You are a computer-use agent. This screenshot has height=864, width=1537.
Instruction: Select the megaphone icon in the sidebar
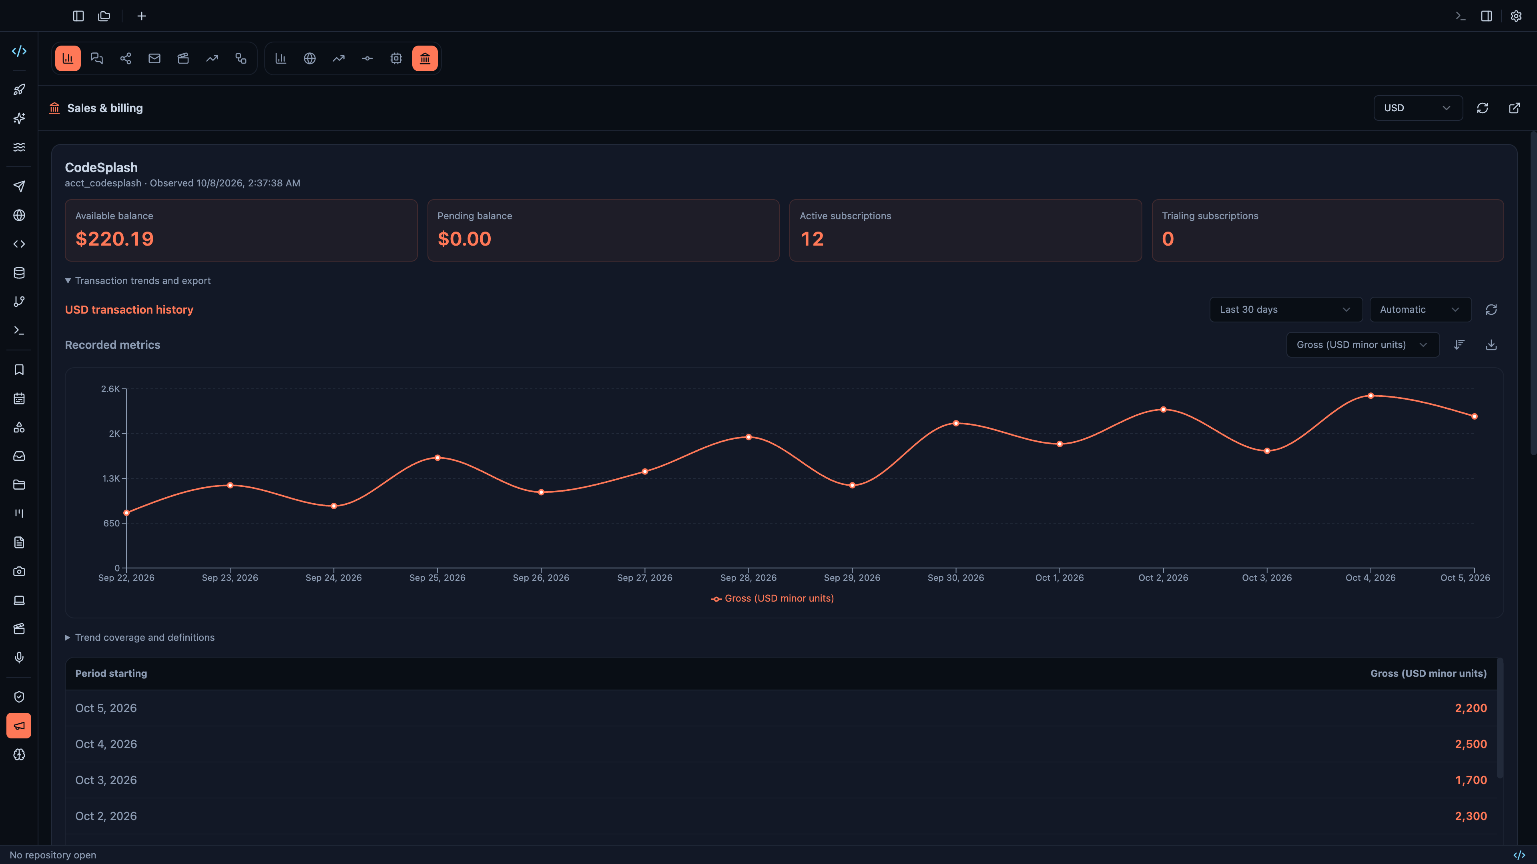(19, 726)
